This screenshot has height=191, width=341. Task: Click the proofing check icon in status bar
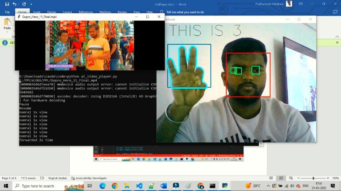[x=42, y=178]
